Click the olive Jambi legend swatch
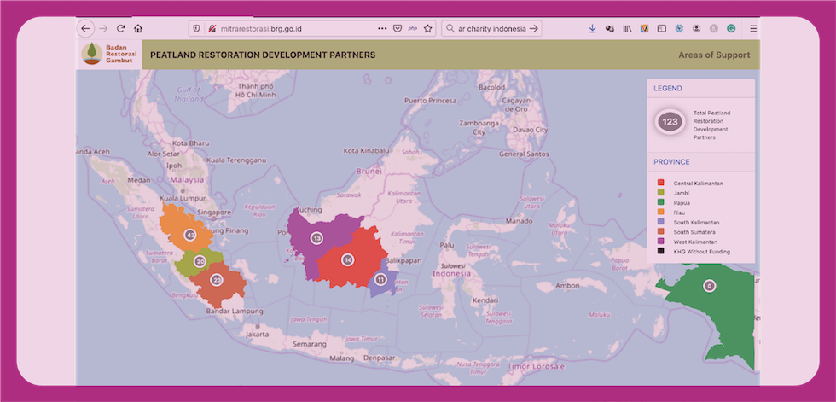 660,193
